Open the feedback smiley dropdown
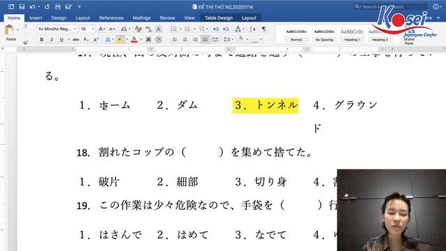Screen dimensions: 446x251 [437, 6]
